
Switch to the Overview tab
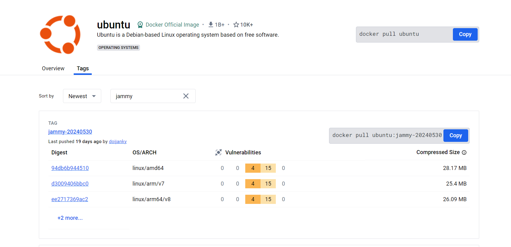point(53,68)
